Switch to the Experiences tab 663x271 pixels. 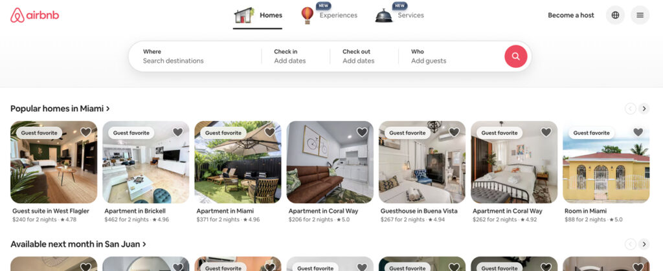pos(338,15)
